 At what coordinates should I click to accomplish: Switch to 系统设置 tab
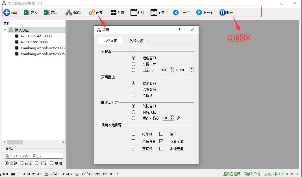(x=136, y=41)
